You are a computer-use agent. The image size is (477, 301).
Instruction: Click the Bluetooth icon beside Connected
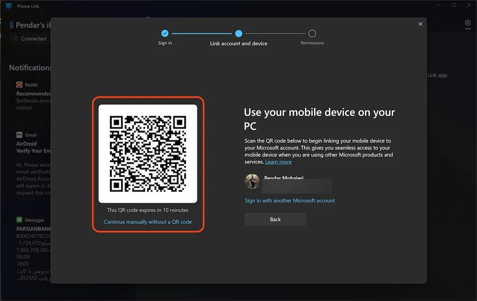click(x=15, y=39)
